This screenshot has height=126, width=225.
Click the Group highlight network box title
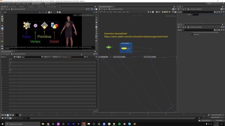coord(125,43)
